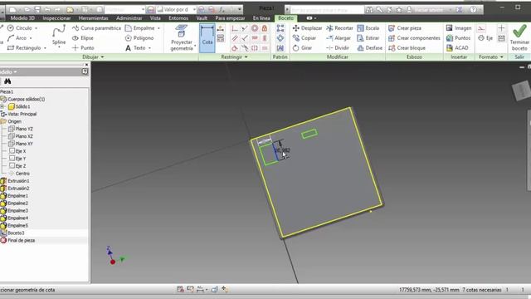Activate the Texto tool
Image resolution: width=531 pixels, height=299 pixels.
pos(135,48)
